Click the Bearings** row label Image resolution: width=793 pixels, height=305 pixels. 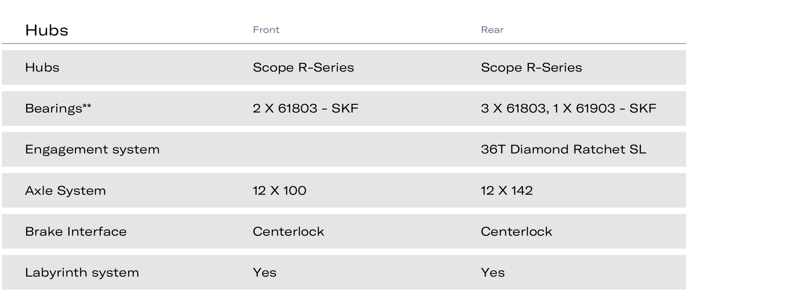[58, 108]
